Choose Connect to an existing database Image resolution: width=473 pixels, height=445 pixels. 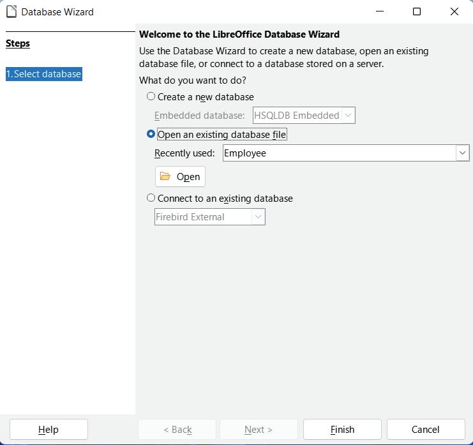point(151,198)
